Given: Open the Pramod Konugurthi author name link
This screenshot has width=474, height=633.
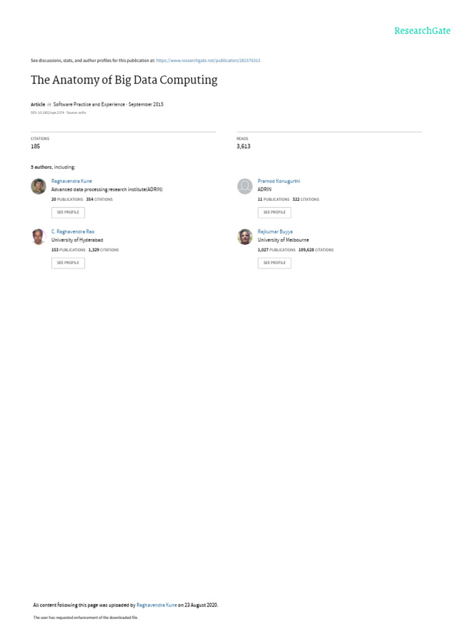Looking at the screenshot, I should click(279, 181).
